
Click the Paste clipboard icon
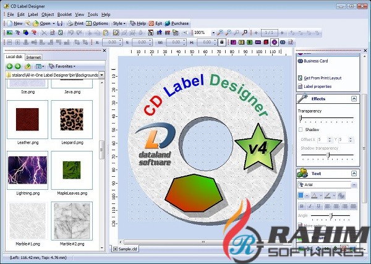[106, 33]
